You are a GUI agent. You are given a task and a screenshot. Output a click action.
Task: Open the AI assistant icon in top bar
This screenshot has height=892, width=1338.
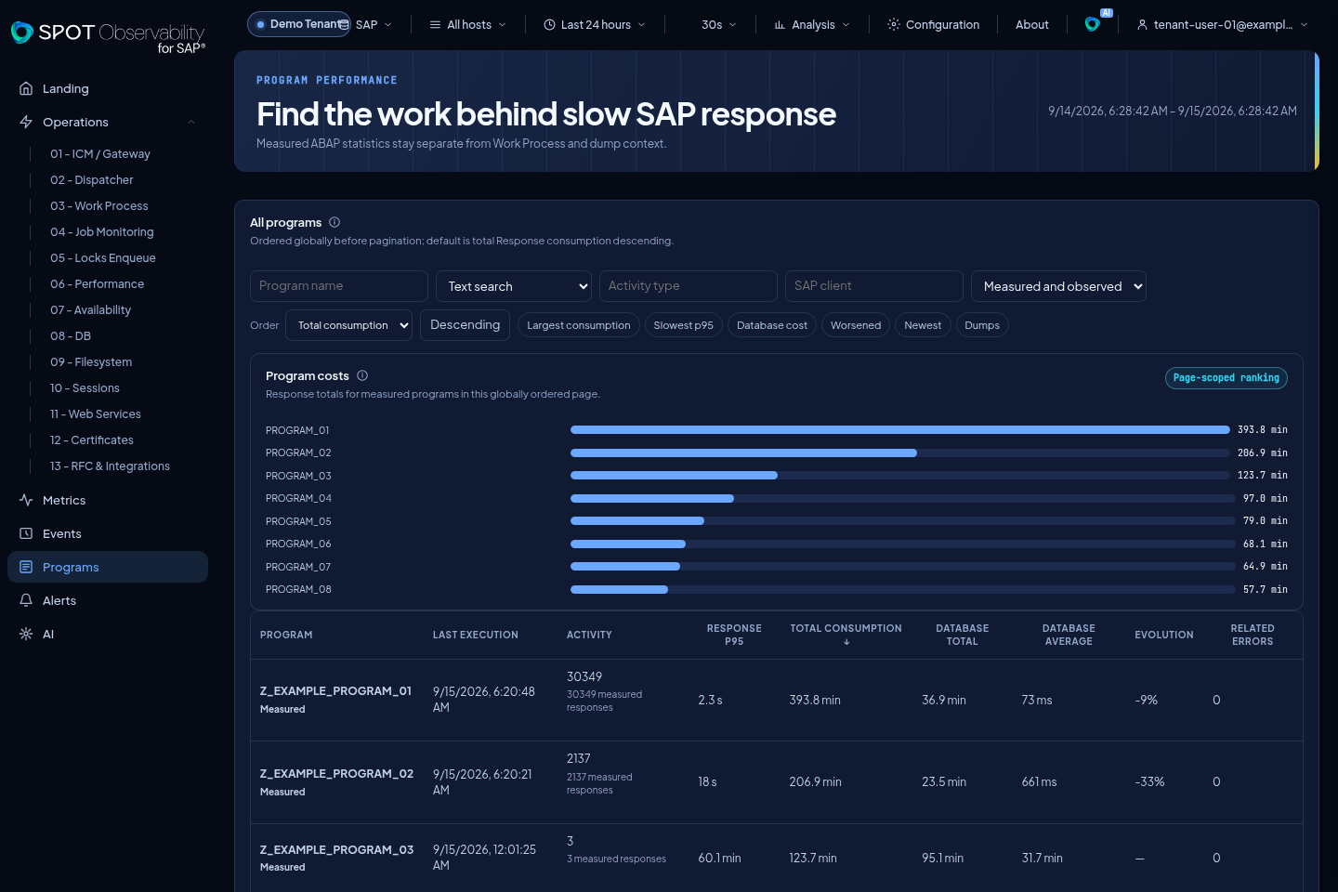(x=1093, y=24)
